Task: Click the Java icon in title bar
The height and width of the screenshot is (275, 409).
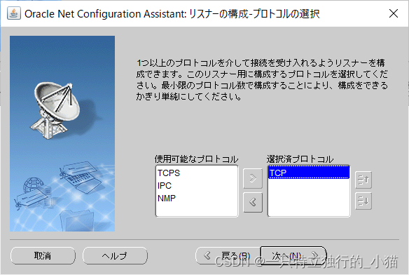Action: [x=14, y=13]
